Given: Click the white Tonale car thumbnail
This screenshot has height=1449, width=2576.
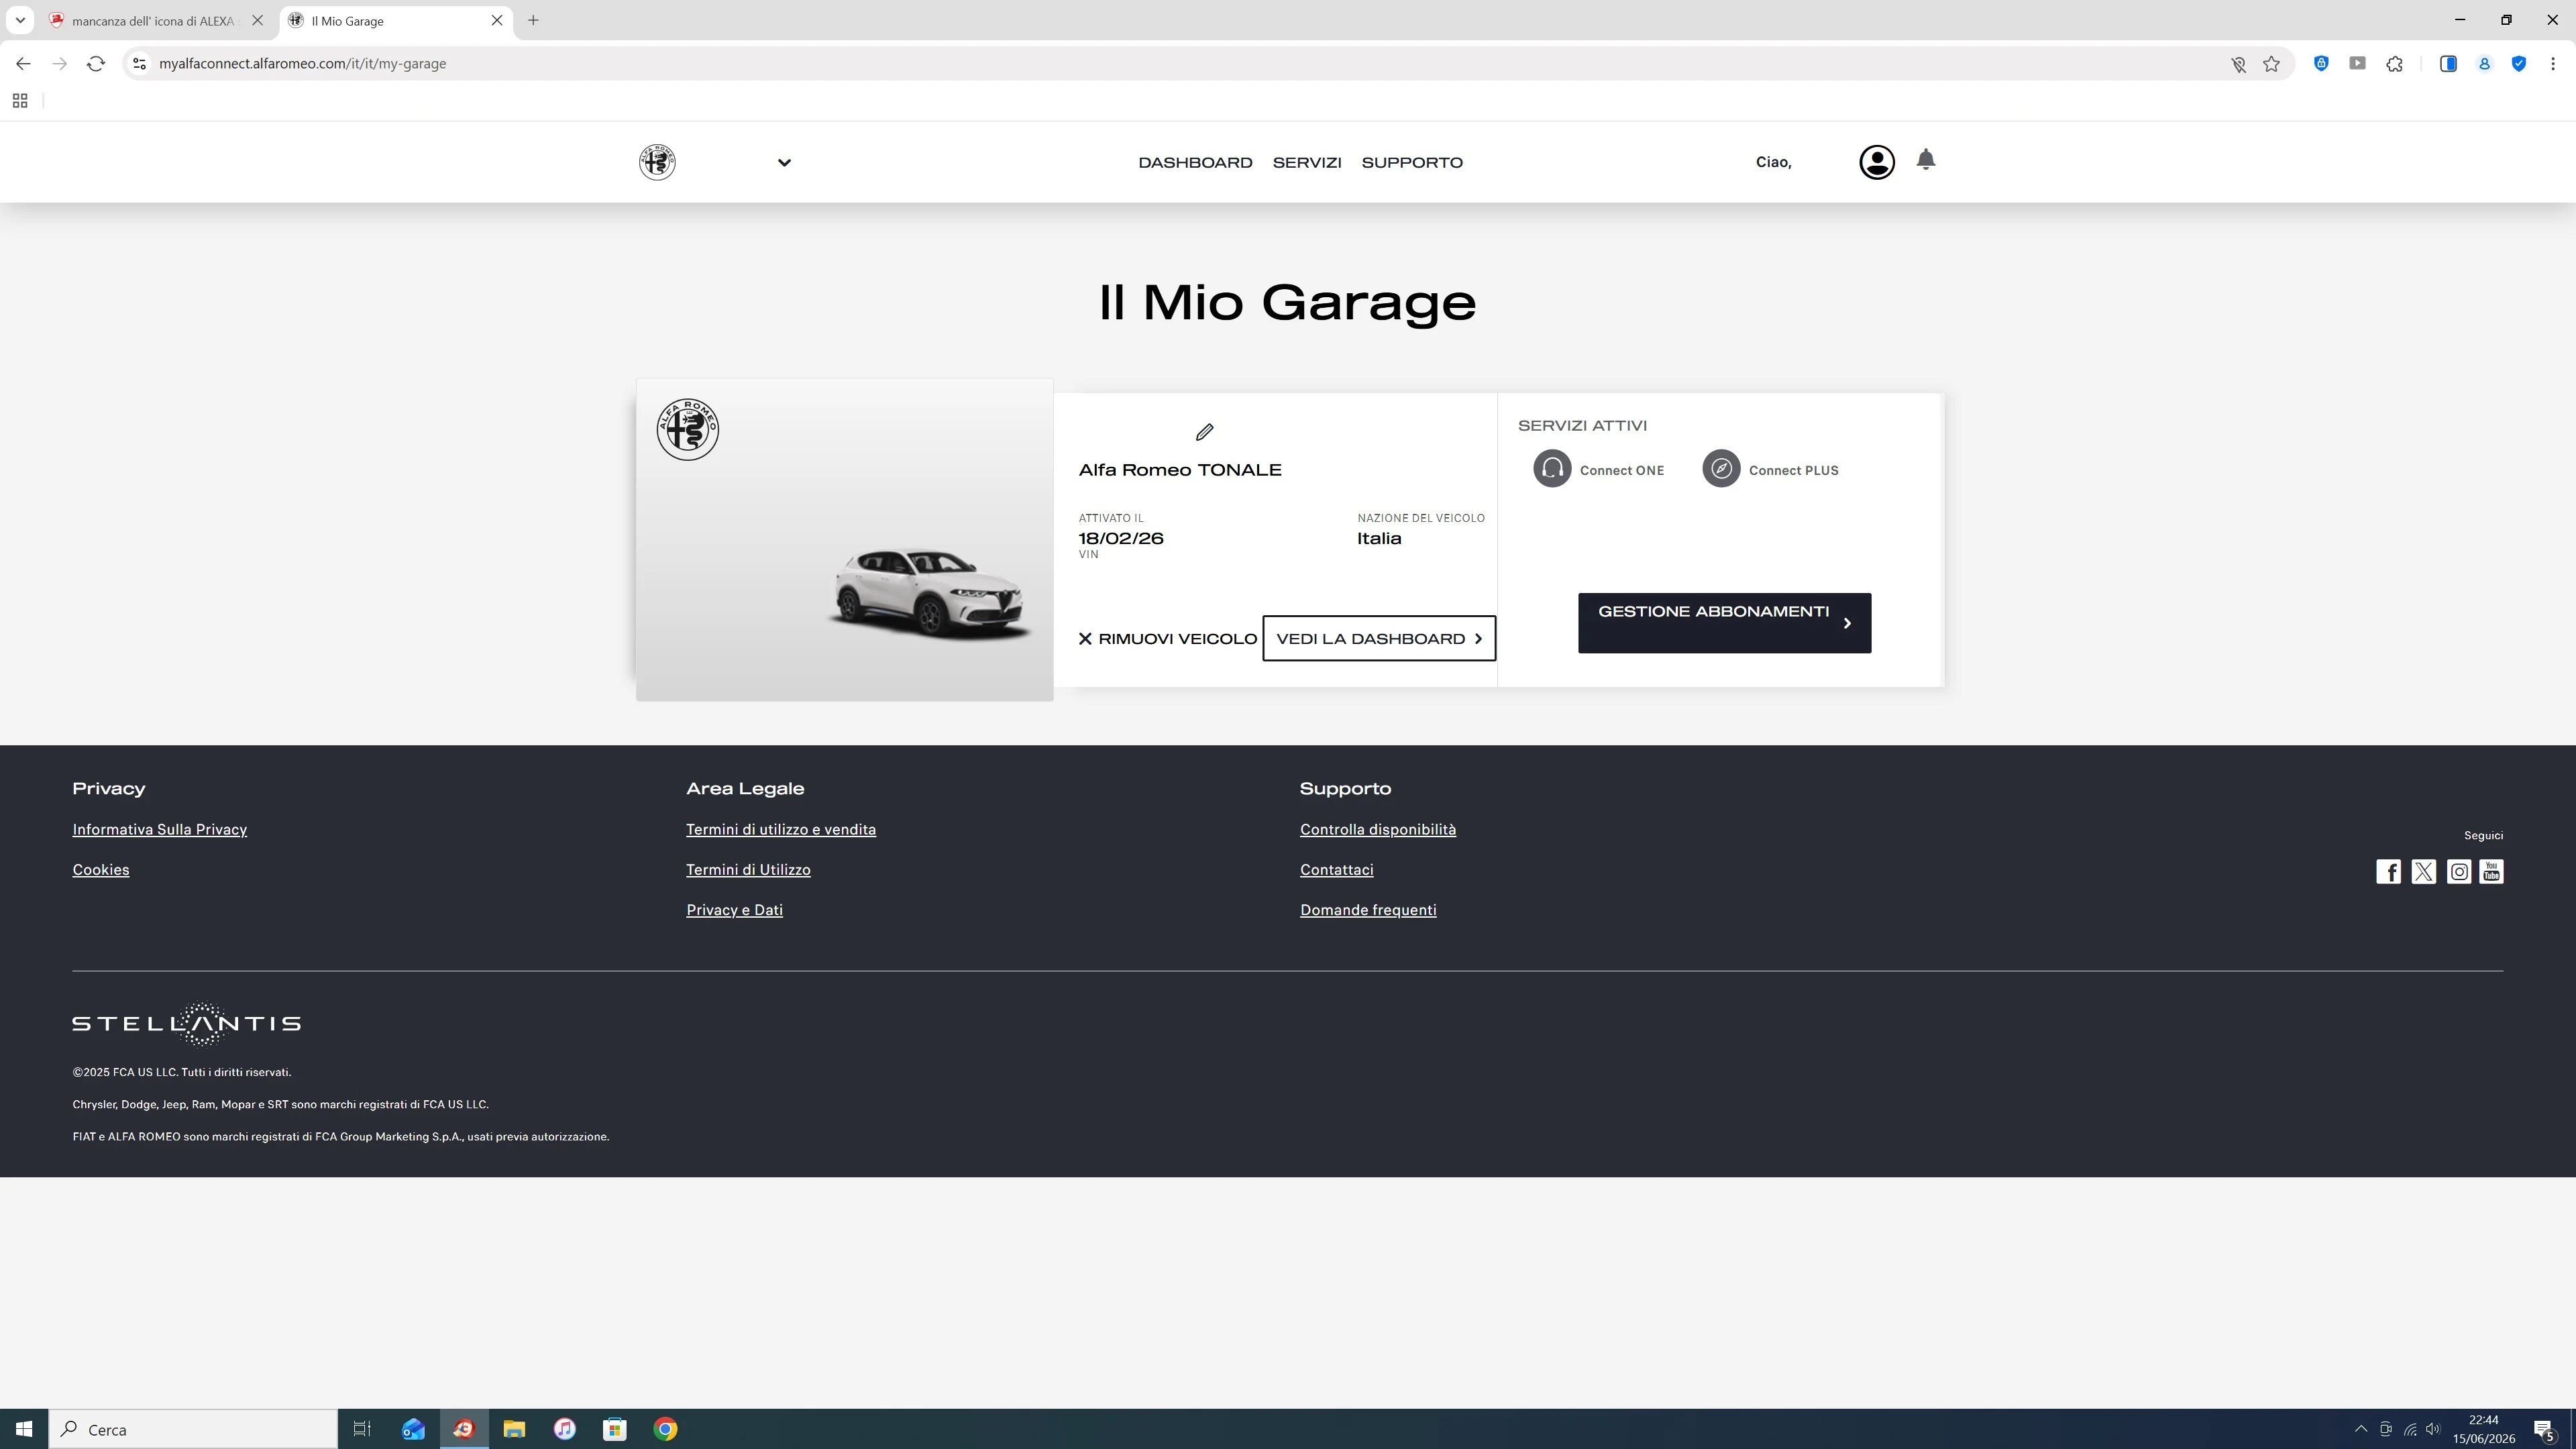Looking at the screenshot, I should (x=929, y=594).
